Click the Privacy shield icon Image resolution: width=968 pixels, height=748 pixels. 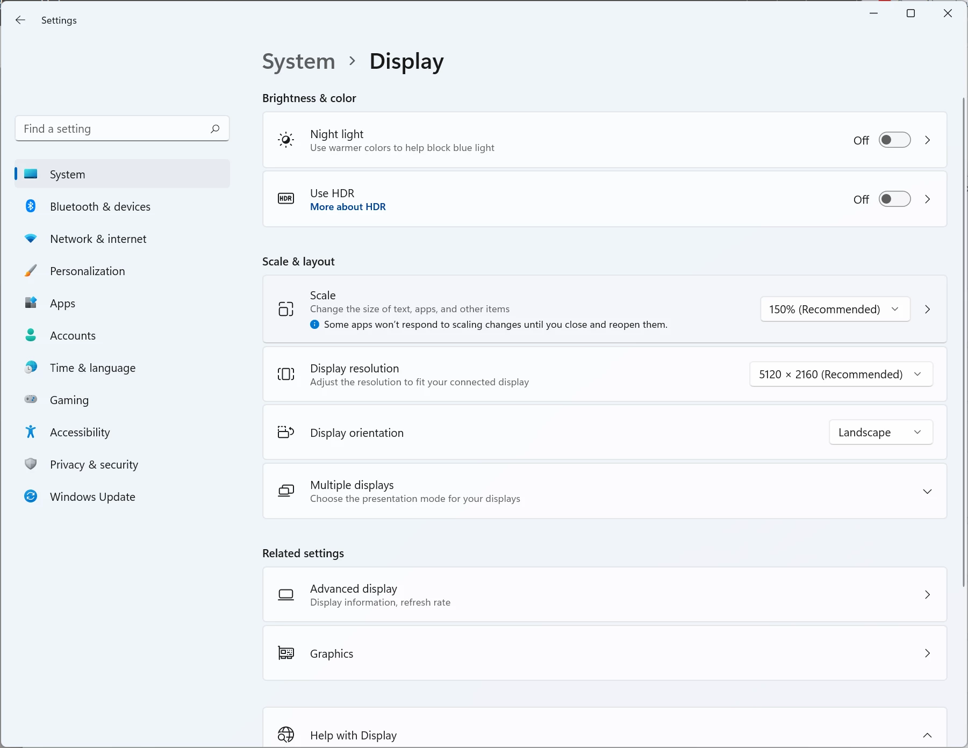(31, 464)
